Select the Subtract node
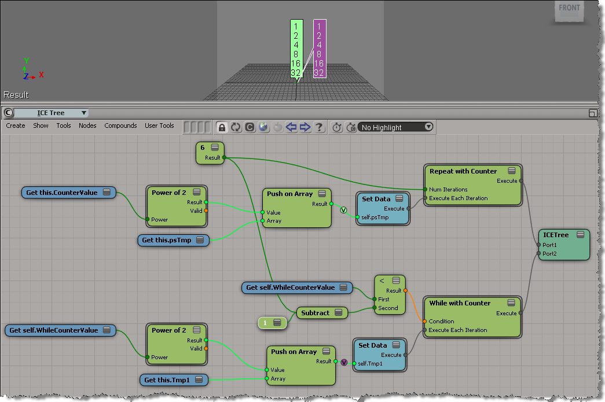Viewport: 605px width, 402px height. 316,313
